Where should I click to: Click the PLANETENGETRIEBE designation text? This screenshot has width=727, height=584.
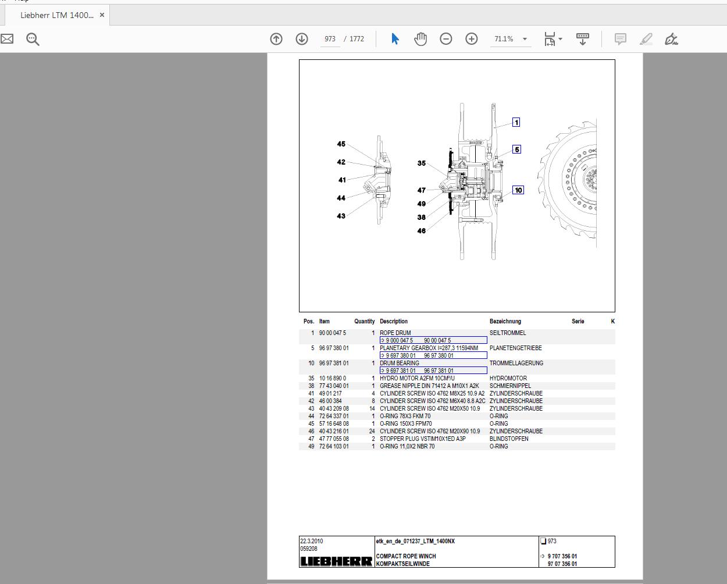(516, 348)
